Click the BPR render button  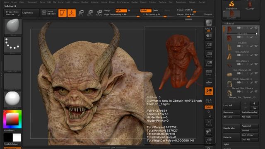[209, 22]
